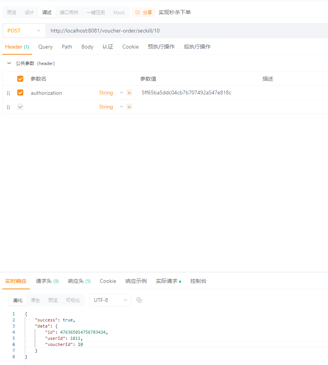Switch response view to 可视化 mode
This screenshot has width=328, height=365.
tap(73, 300)
